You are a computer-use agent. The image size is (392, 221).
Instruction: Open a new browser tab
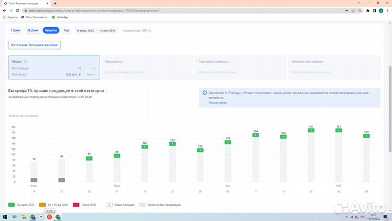[55, 3]
